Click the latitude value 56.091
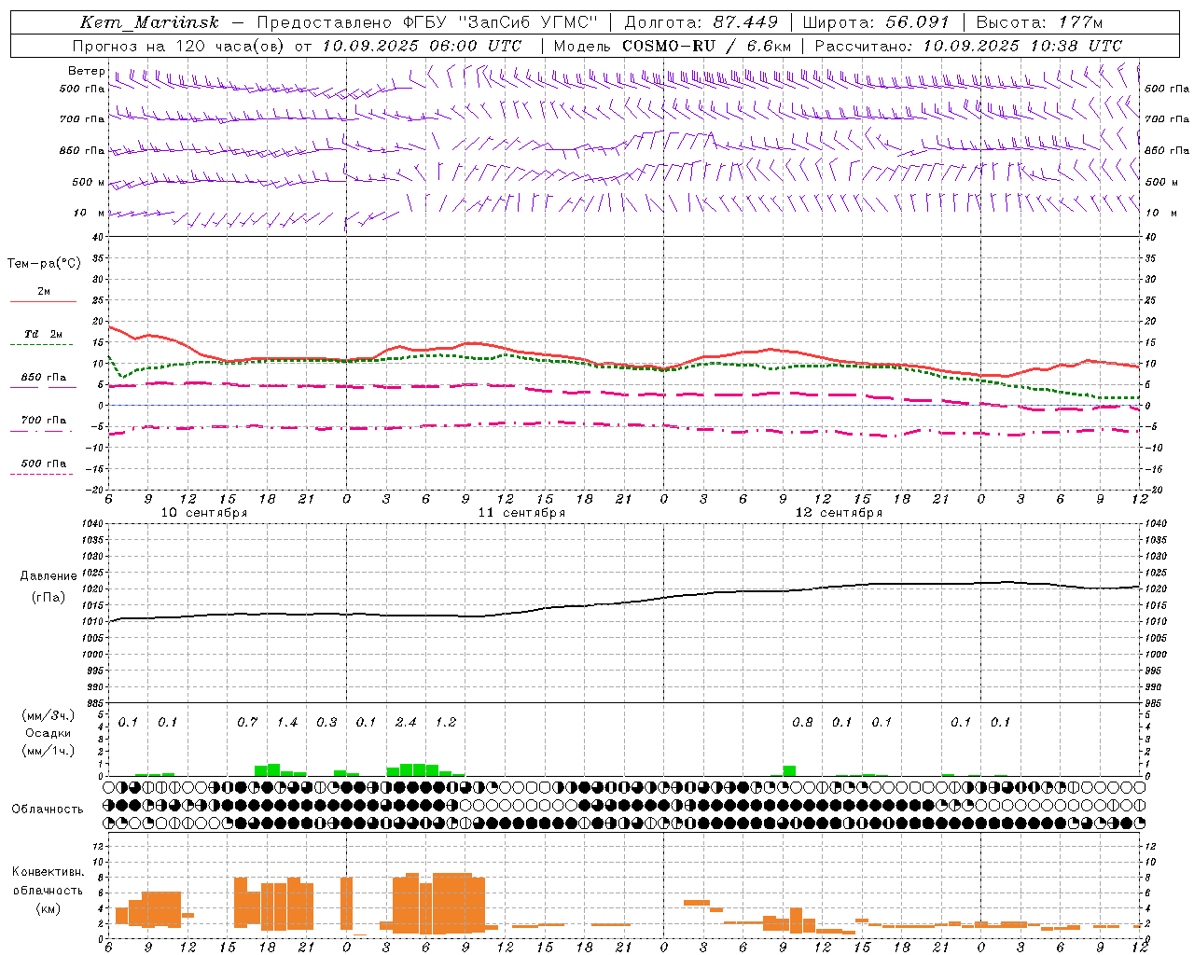Viewport: 1194px width, 955px height. pos(917,22)
